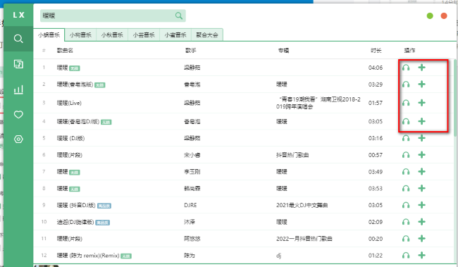Click the 歌手 column header

[x=191, y=51]
